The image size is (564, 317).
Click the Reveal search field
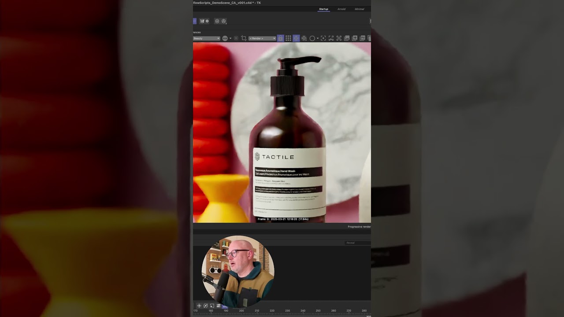[x=357, y=243]
